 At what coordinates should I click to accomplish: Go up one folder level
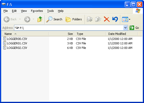coord(40,19)
